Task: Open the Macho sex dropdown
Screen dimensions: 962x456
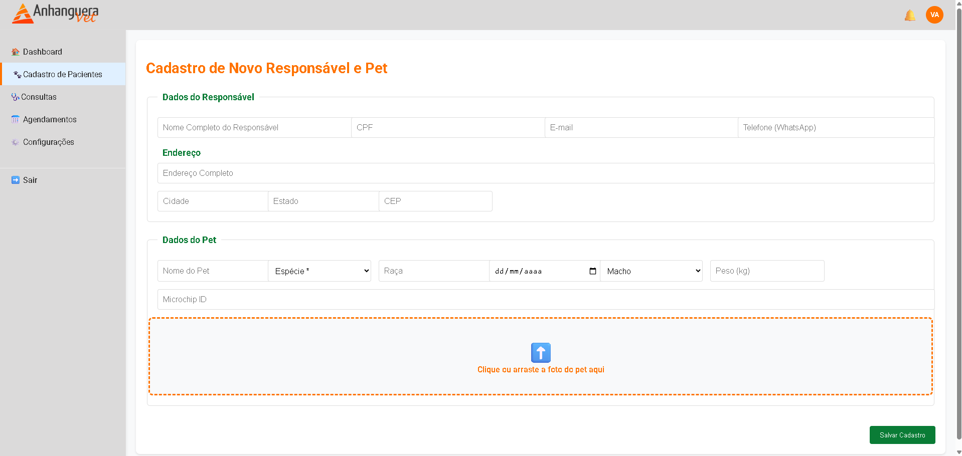Action: [651, 271]
